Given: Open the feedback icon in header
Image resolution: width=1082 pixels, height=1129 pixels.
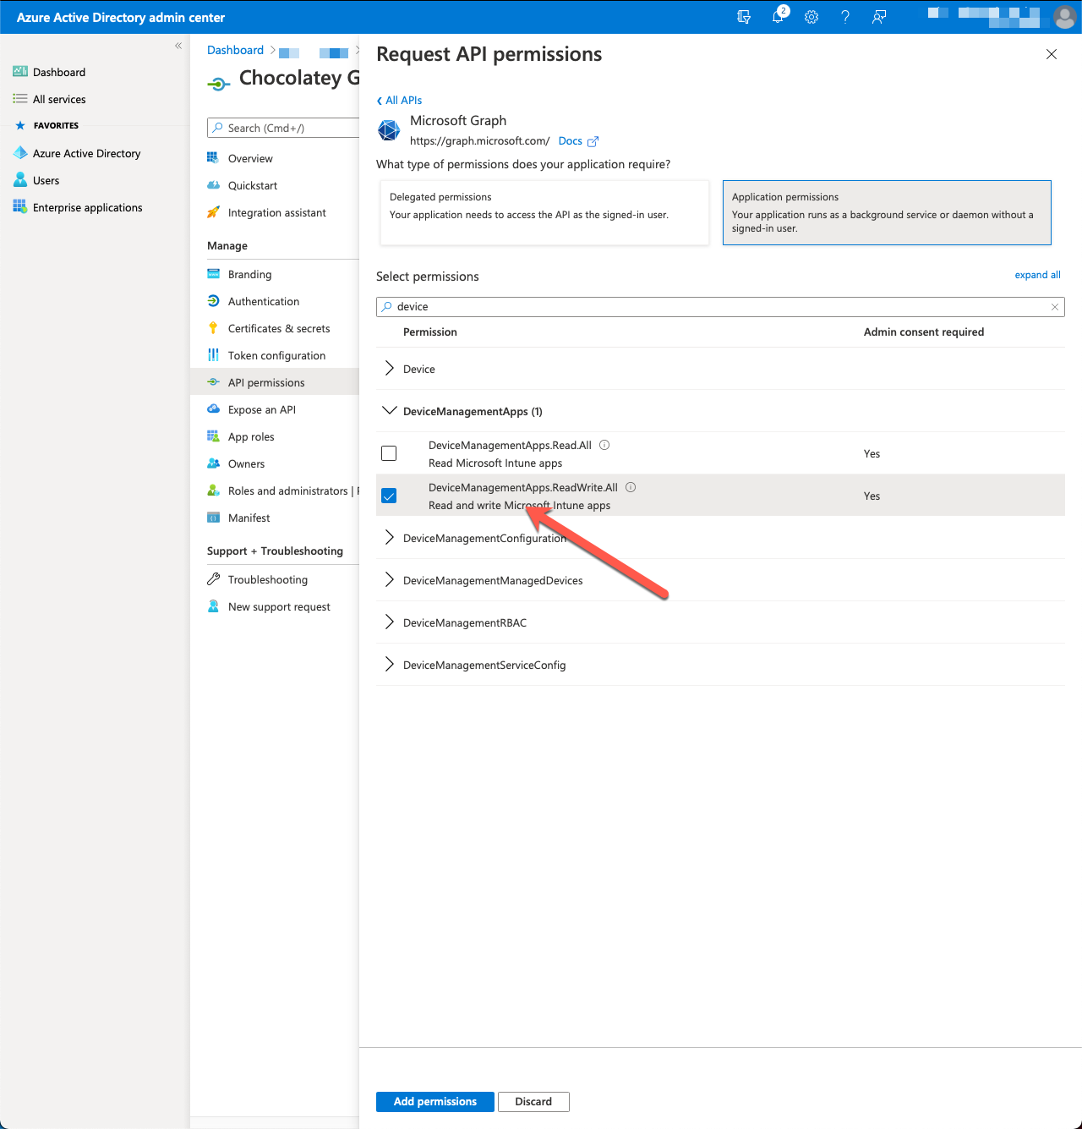Looking at the screenshot, I should (x=879, y=17).
